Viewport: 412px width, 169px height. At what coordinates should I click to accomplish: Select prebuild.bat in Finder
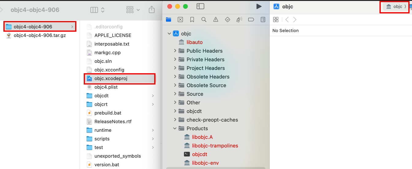tap(108, 113)
